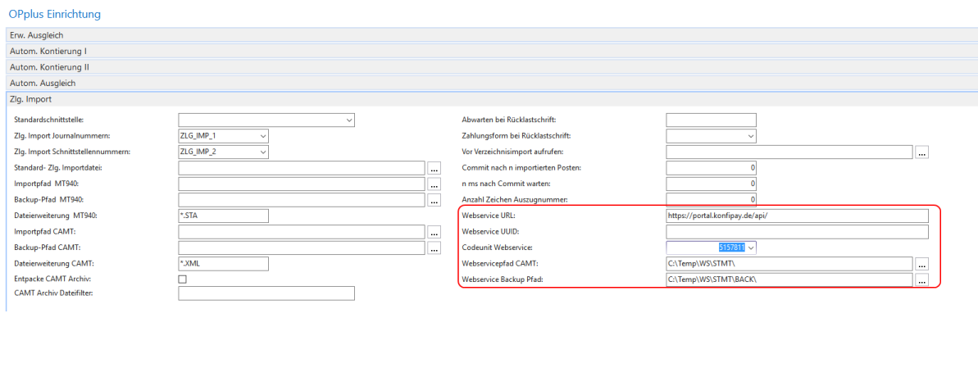
Task: Browse for Webservicepfad CAMT folder
Action: point(922,264)
